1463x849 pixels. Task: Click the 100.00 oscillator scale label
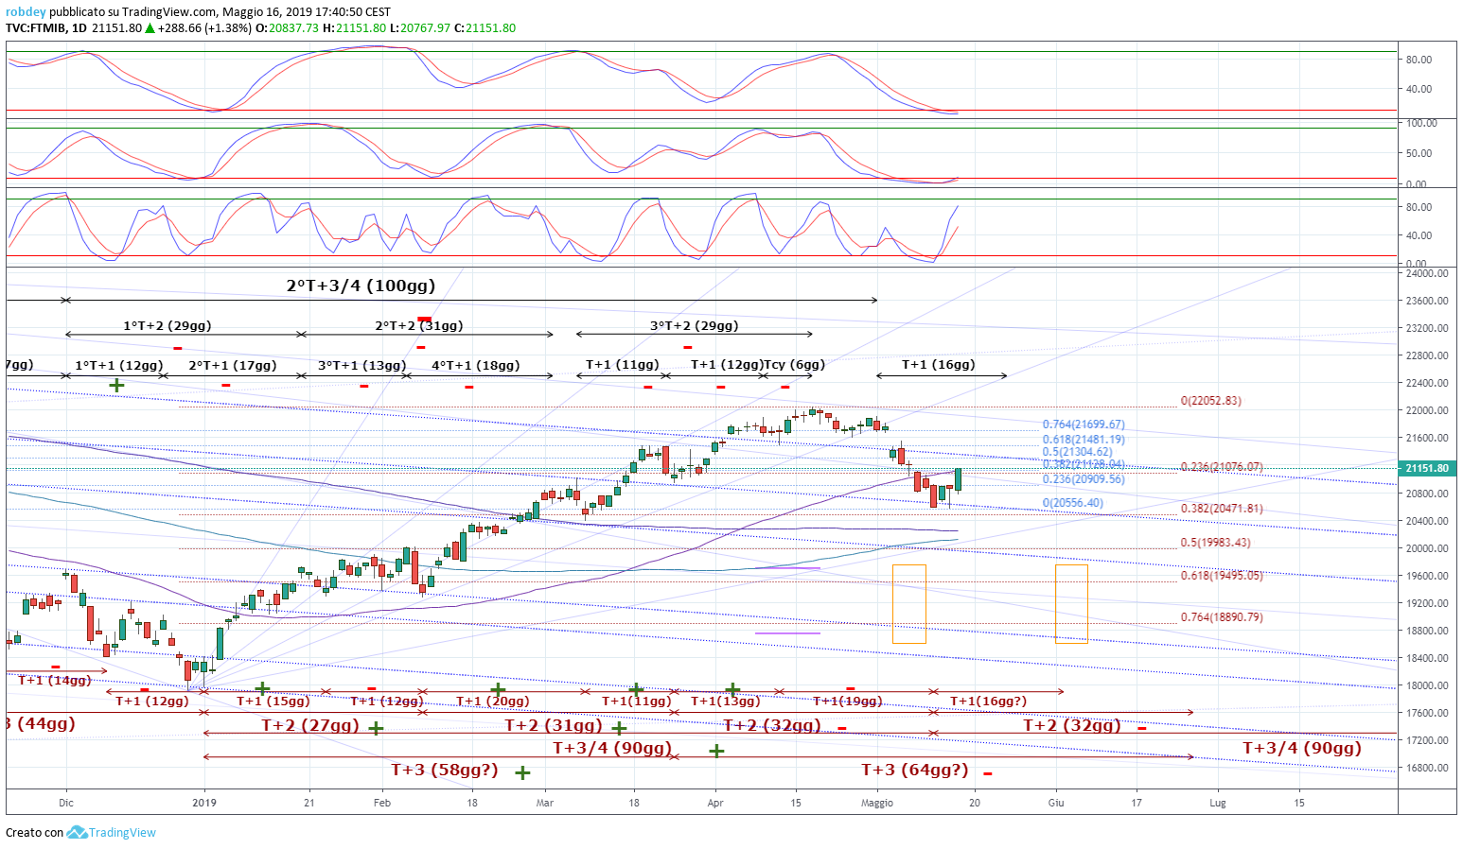[1421, 123]
